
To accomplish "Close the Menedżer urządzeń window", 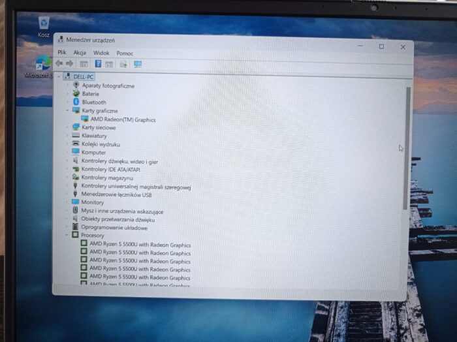I will point(403,47).
